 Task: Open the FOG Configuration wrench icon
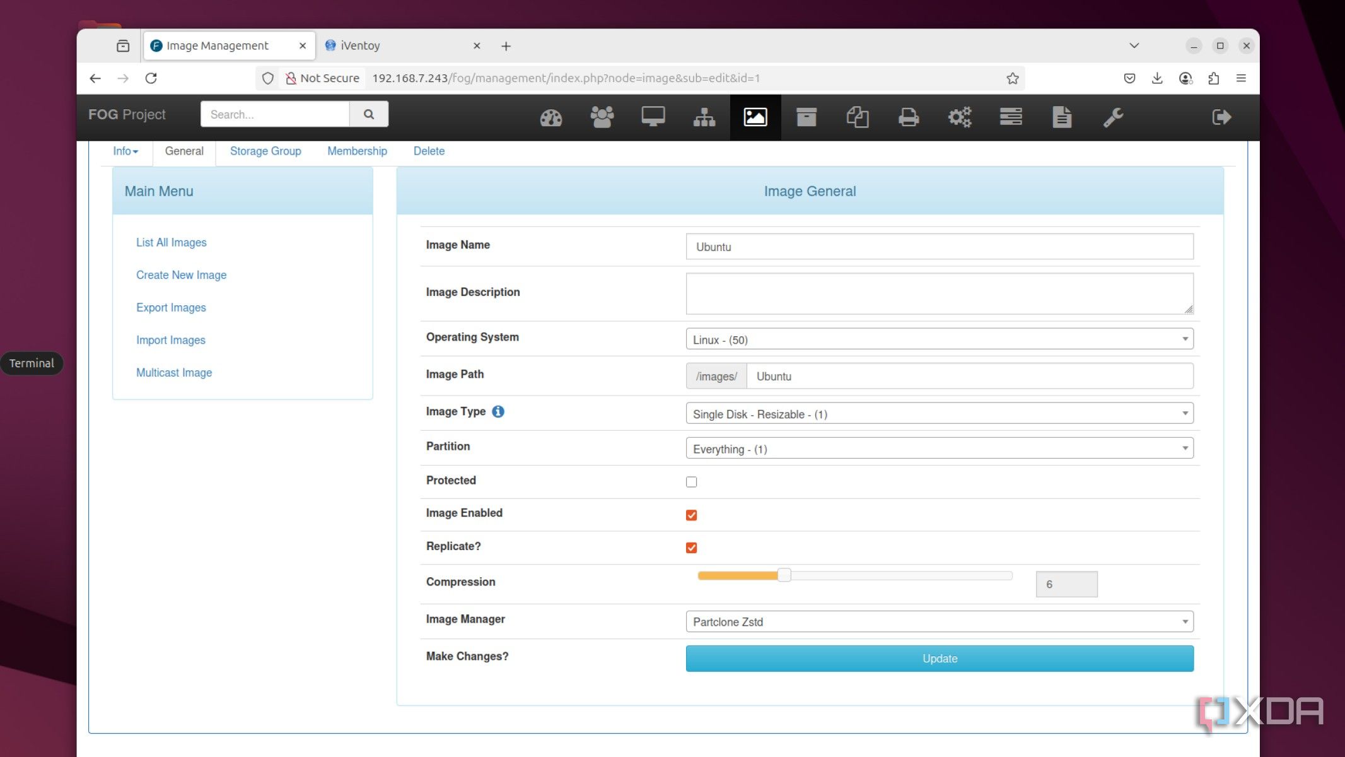click(1113, 117)
